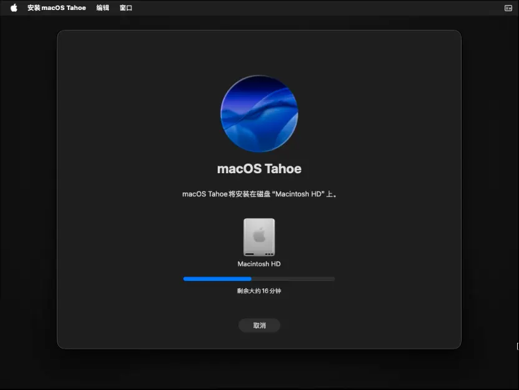This screenshot has width=519, height=390.
Task: Click the input source icon in menu bar
Action: tap(508, 8)
